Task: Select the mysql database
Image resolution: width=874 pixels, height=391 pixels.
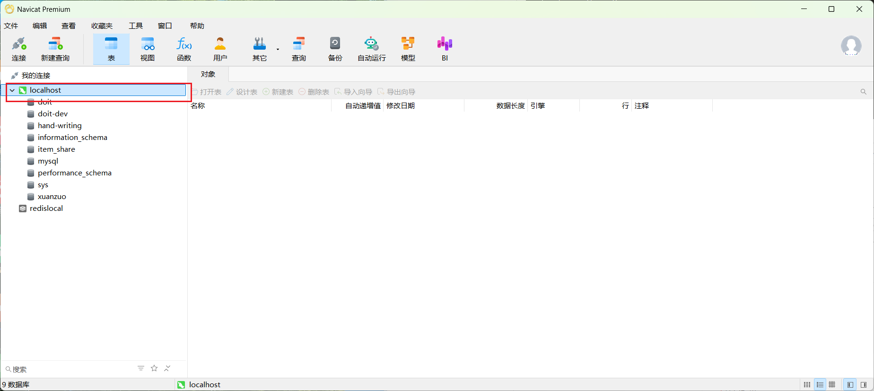Action: pyautogui.click(x=48, y=161)
